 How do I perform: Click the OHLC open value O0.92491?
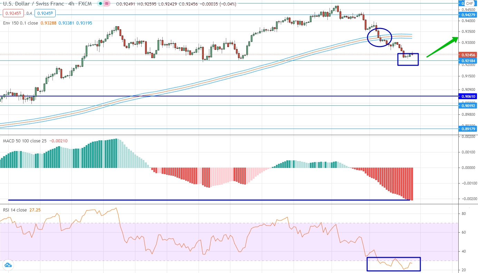(125, 4)
